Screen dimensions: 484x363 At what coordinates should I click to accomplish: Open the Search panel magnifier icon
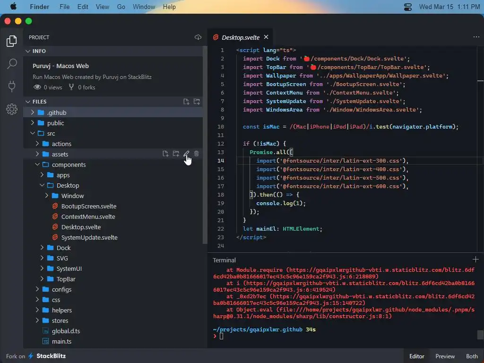[x=12, y=64]
